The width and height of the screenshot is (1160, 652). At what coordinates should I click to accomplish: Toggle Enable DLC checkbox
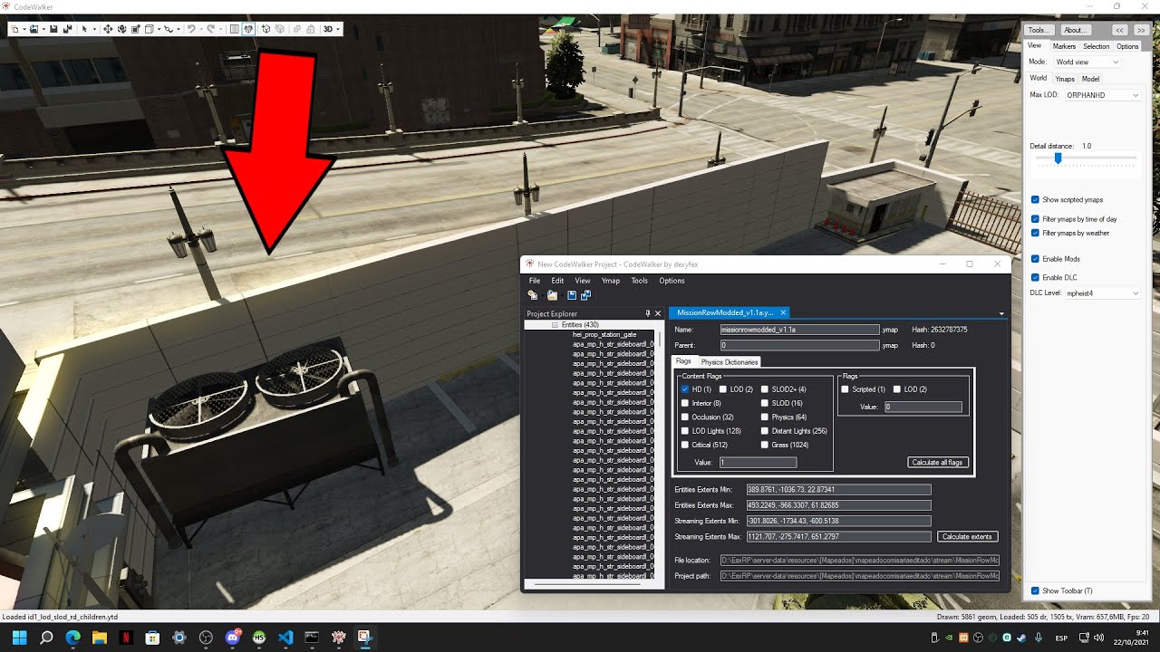coord(1035,277)
